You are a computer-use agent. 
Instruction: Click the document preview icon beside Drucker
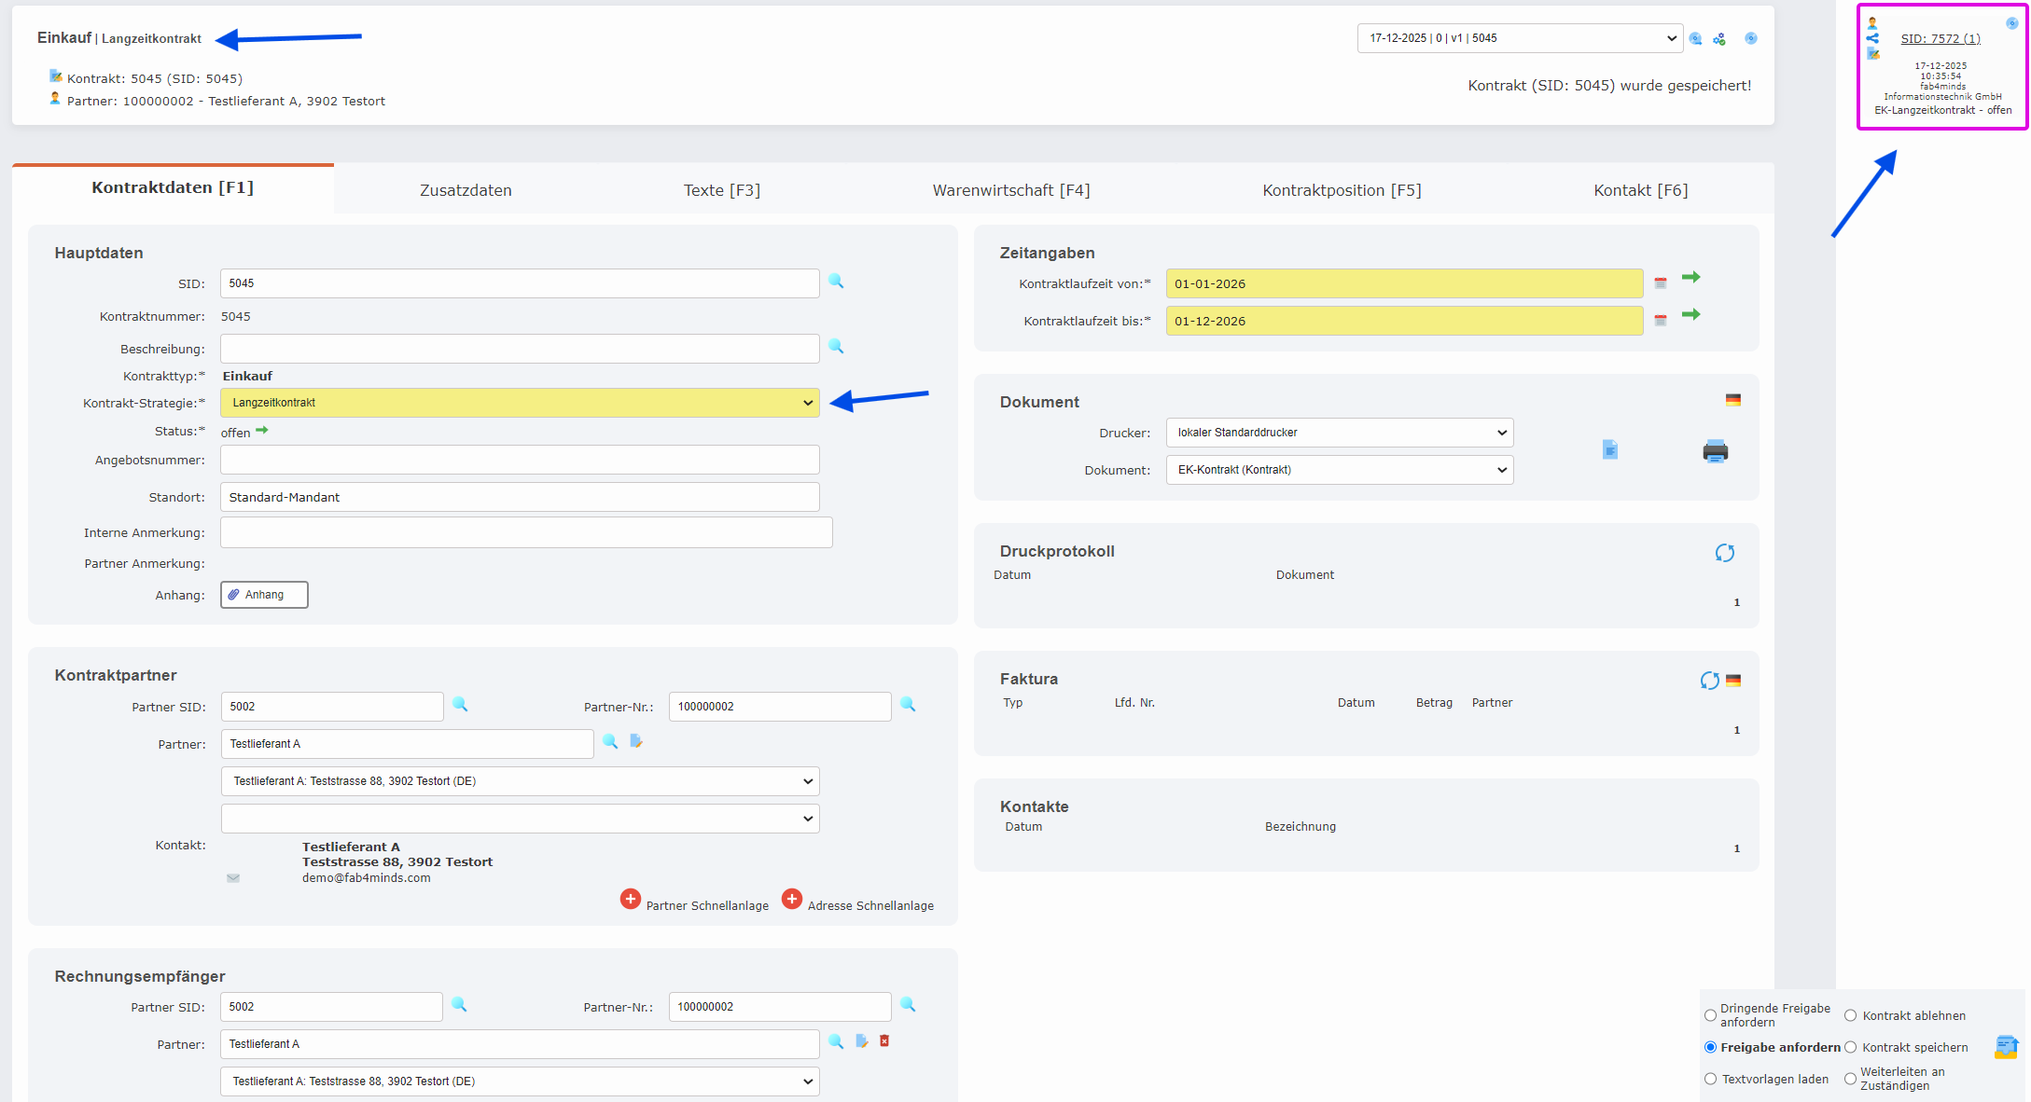1609,450
